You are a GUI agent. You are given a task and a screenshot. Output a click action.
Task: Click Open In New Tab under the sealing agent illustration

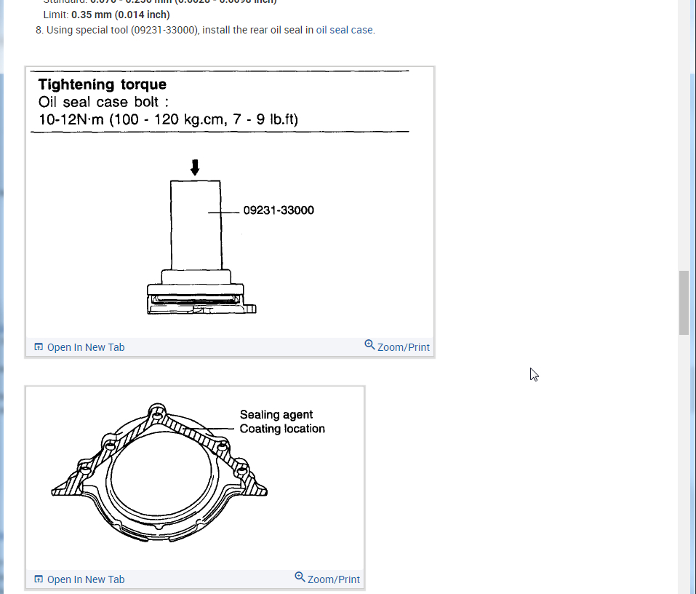coord(85,579)
